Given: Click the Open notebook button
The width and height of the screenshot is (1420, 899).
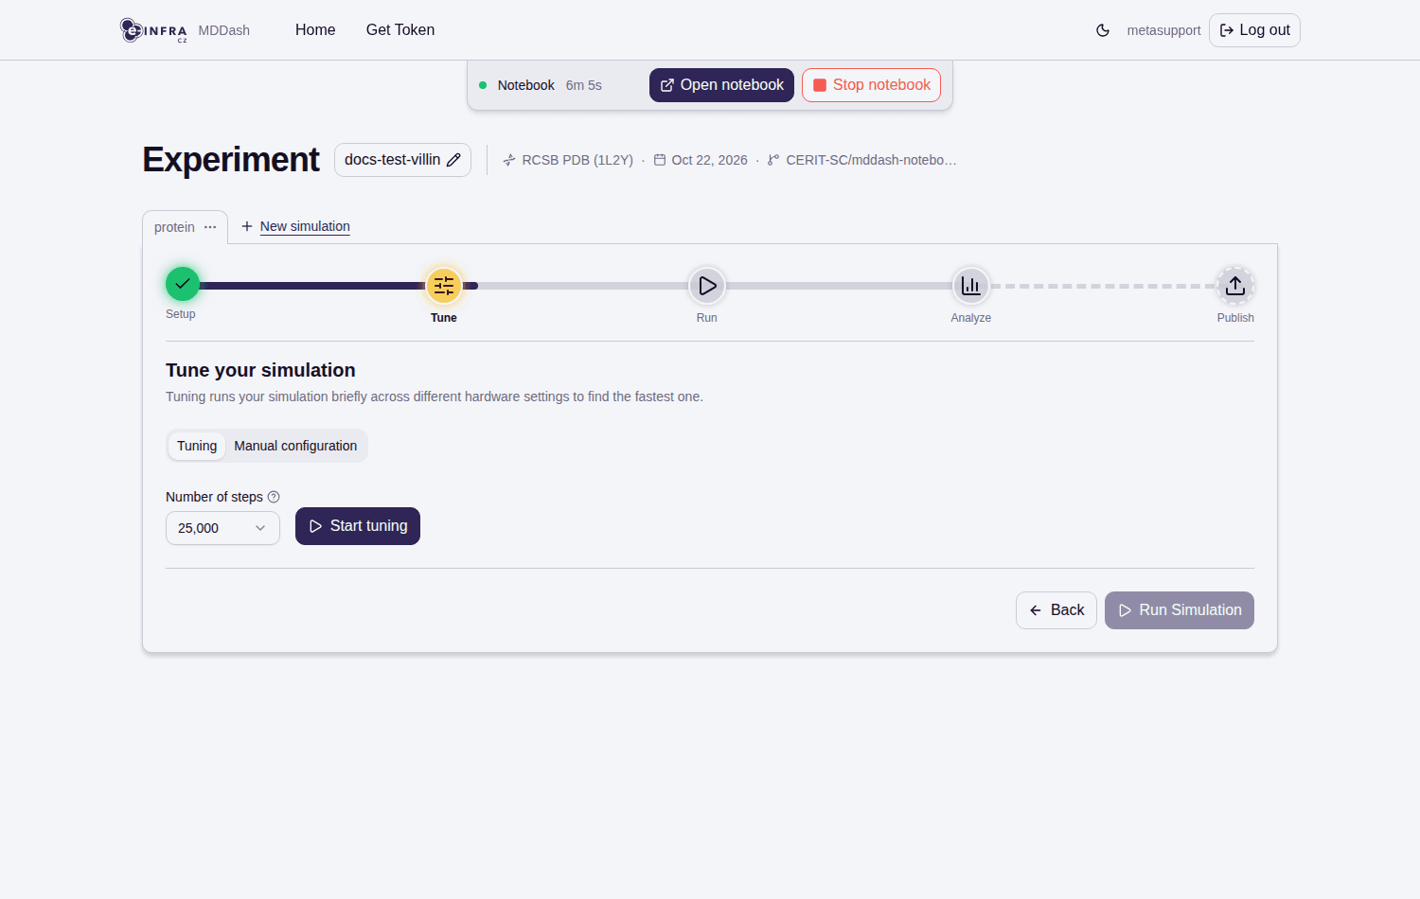Looking at the screenshot, I should coord(721,85).
